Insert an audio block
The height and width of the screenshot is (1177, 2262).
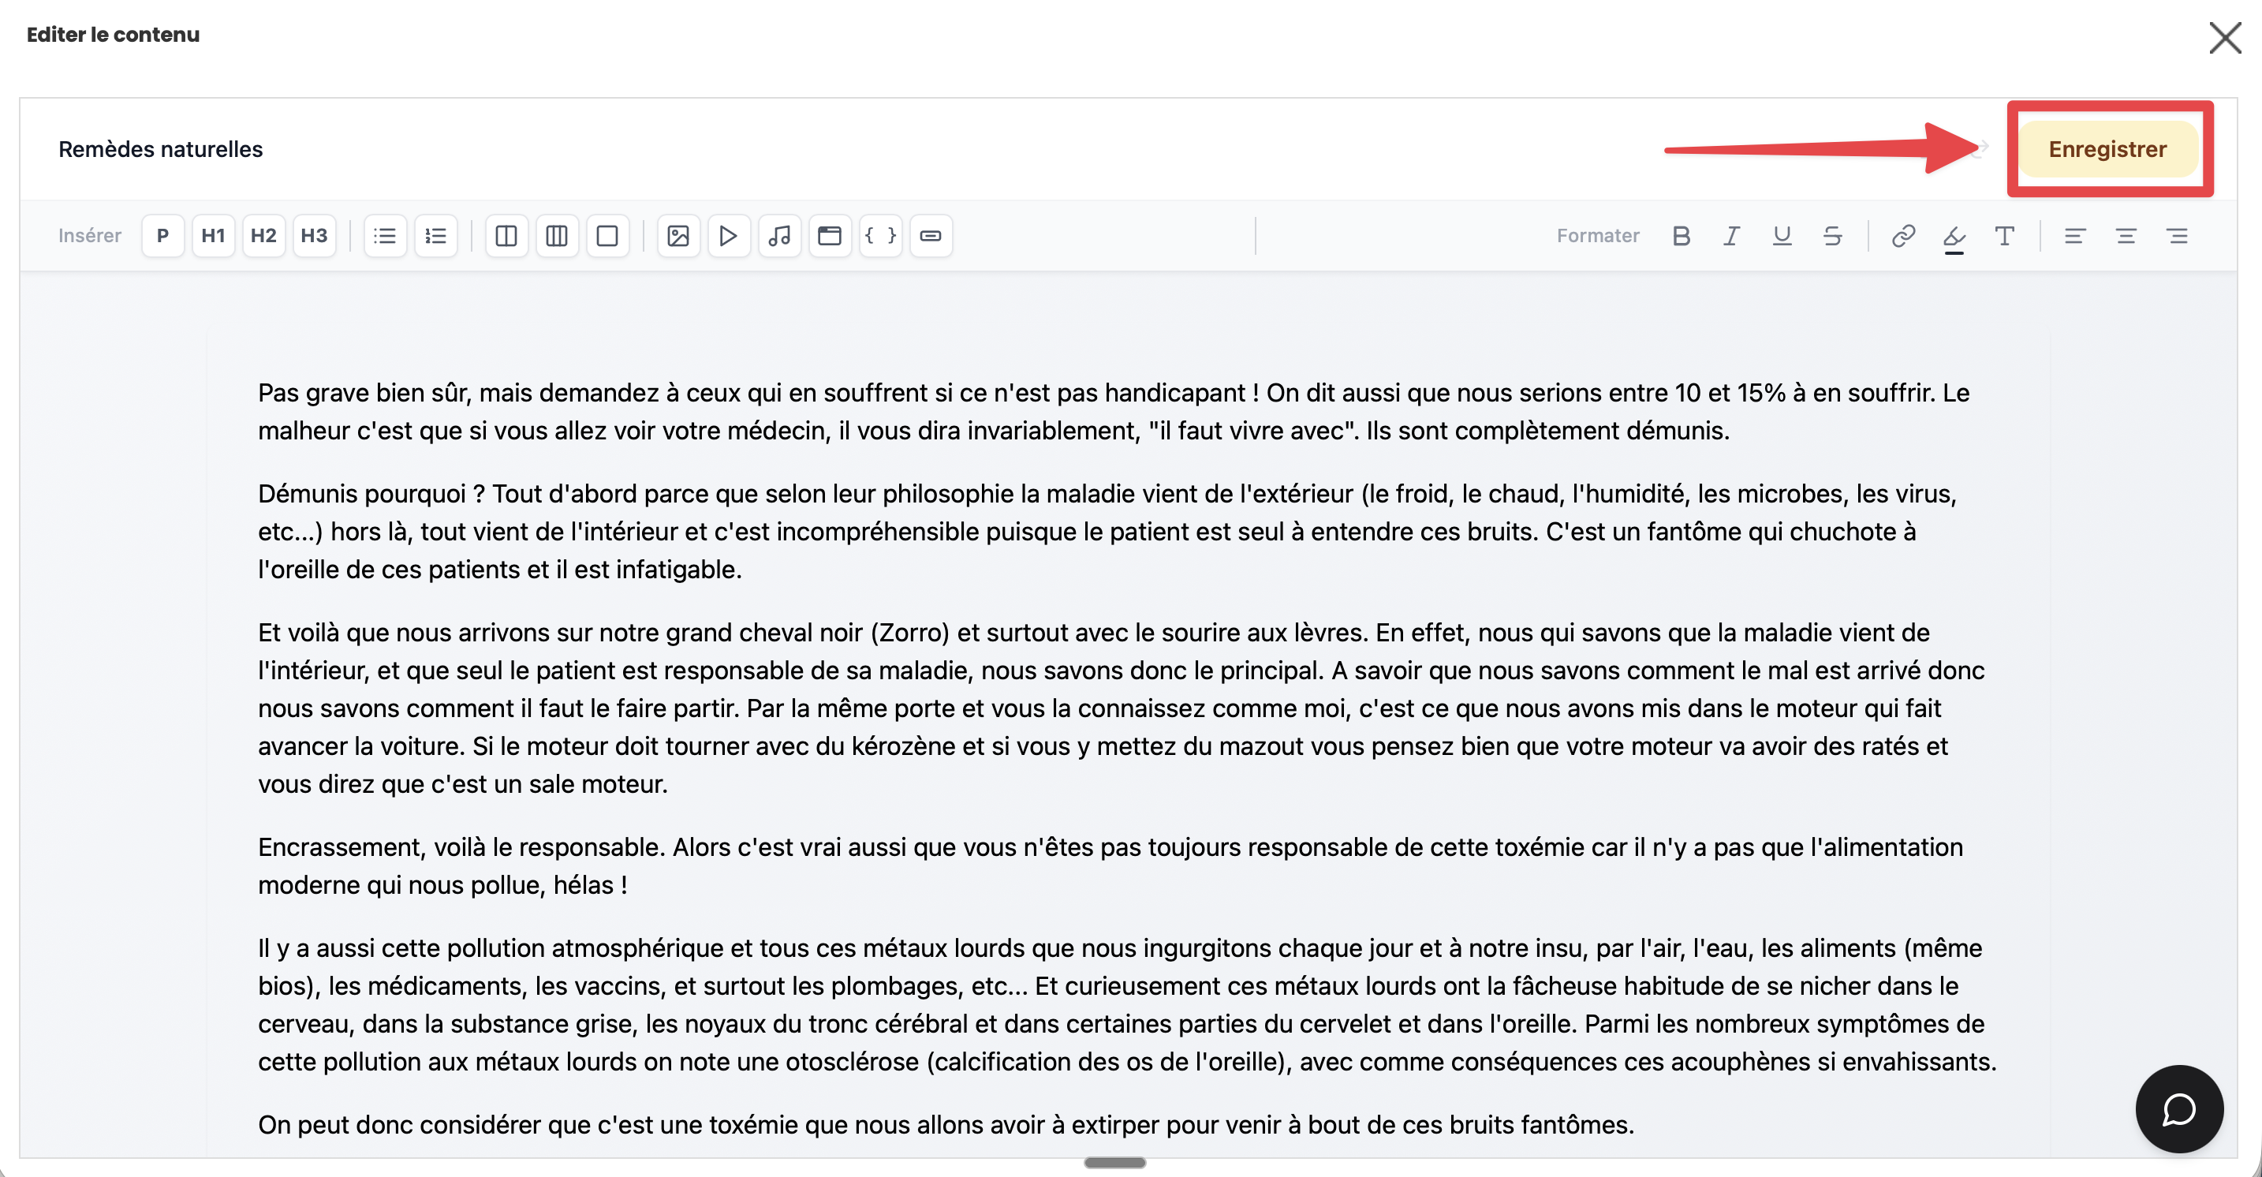coord(779,235)
